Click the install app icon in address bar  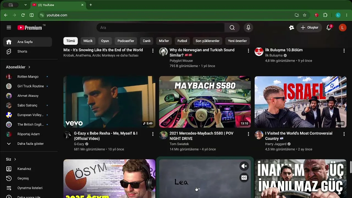(x=297, y=15)
